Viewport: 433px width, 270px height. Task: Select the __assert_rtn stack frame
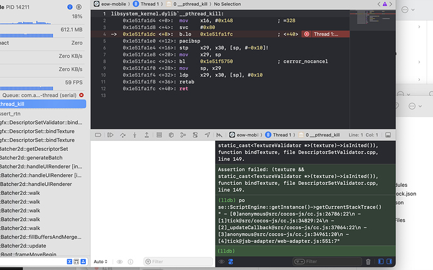[x=43, y=113]
